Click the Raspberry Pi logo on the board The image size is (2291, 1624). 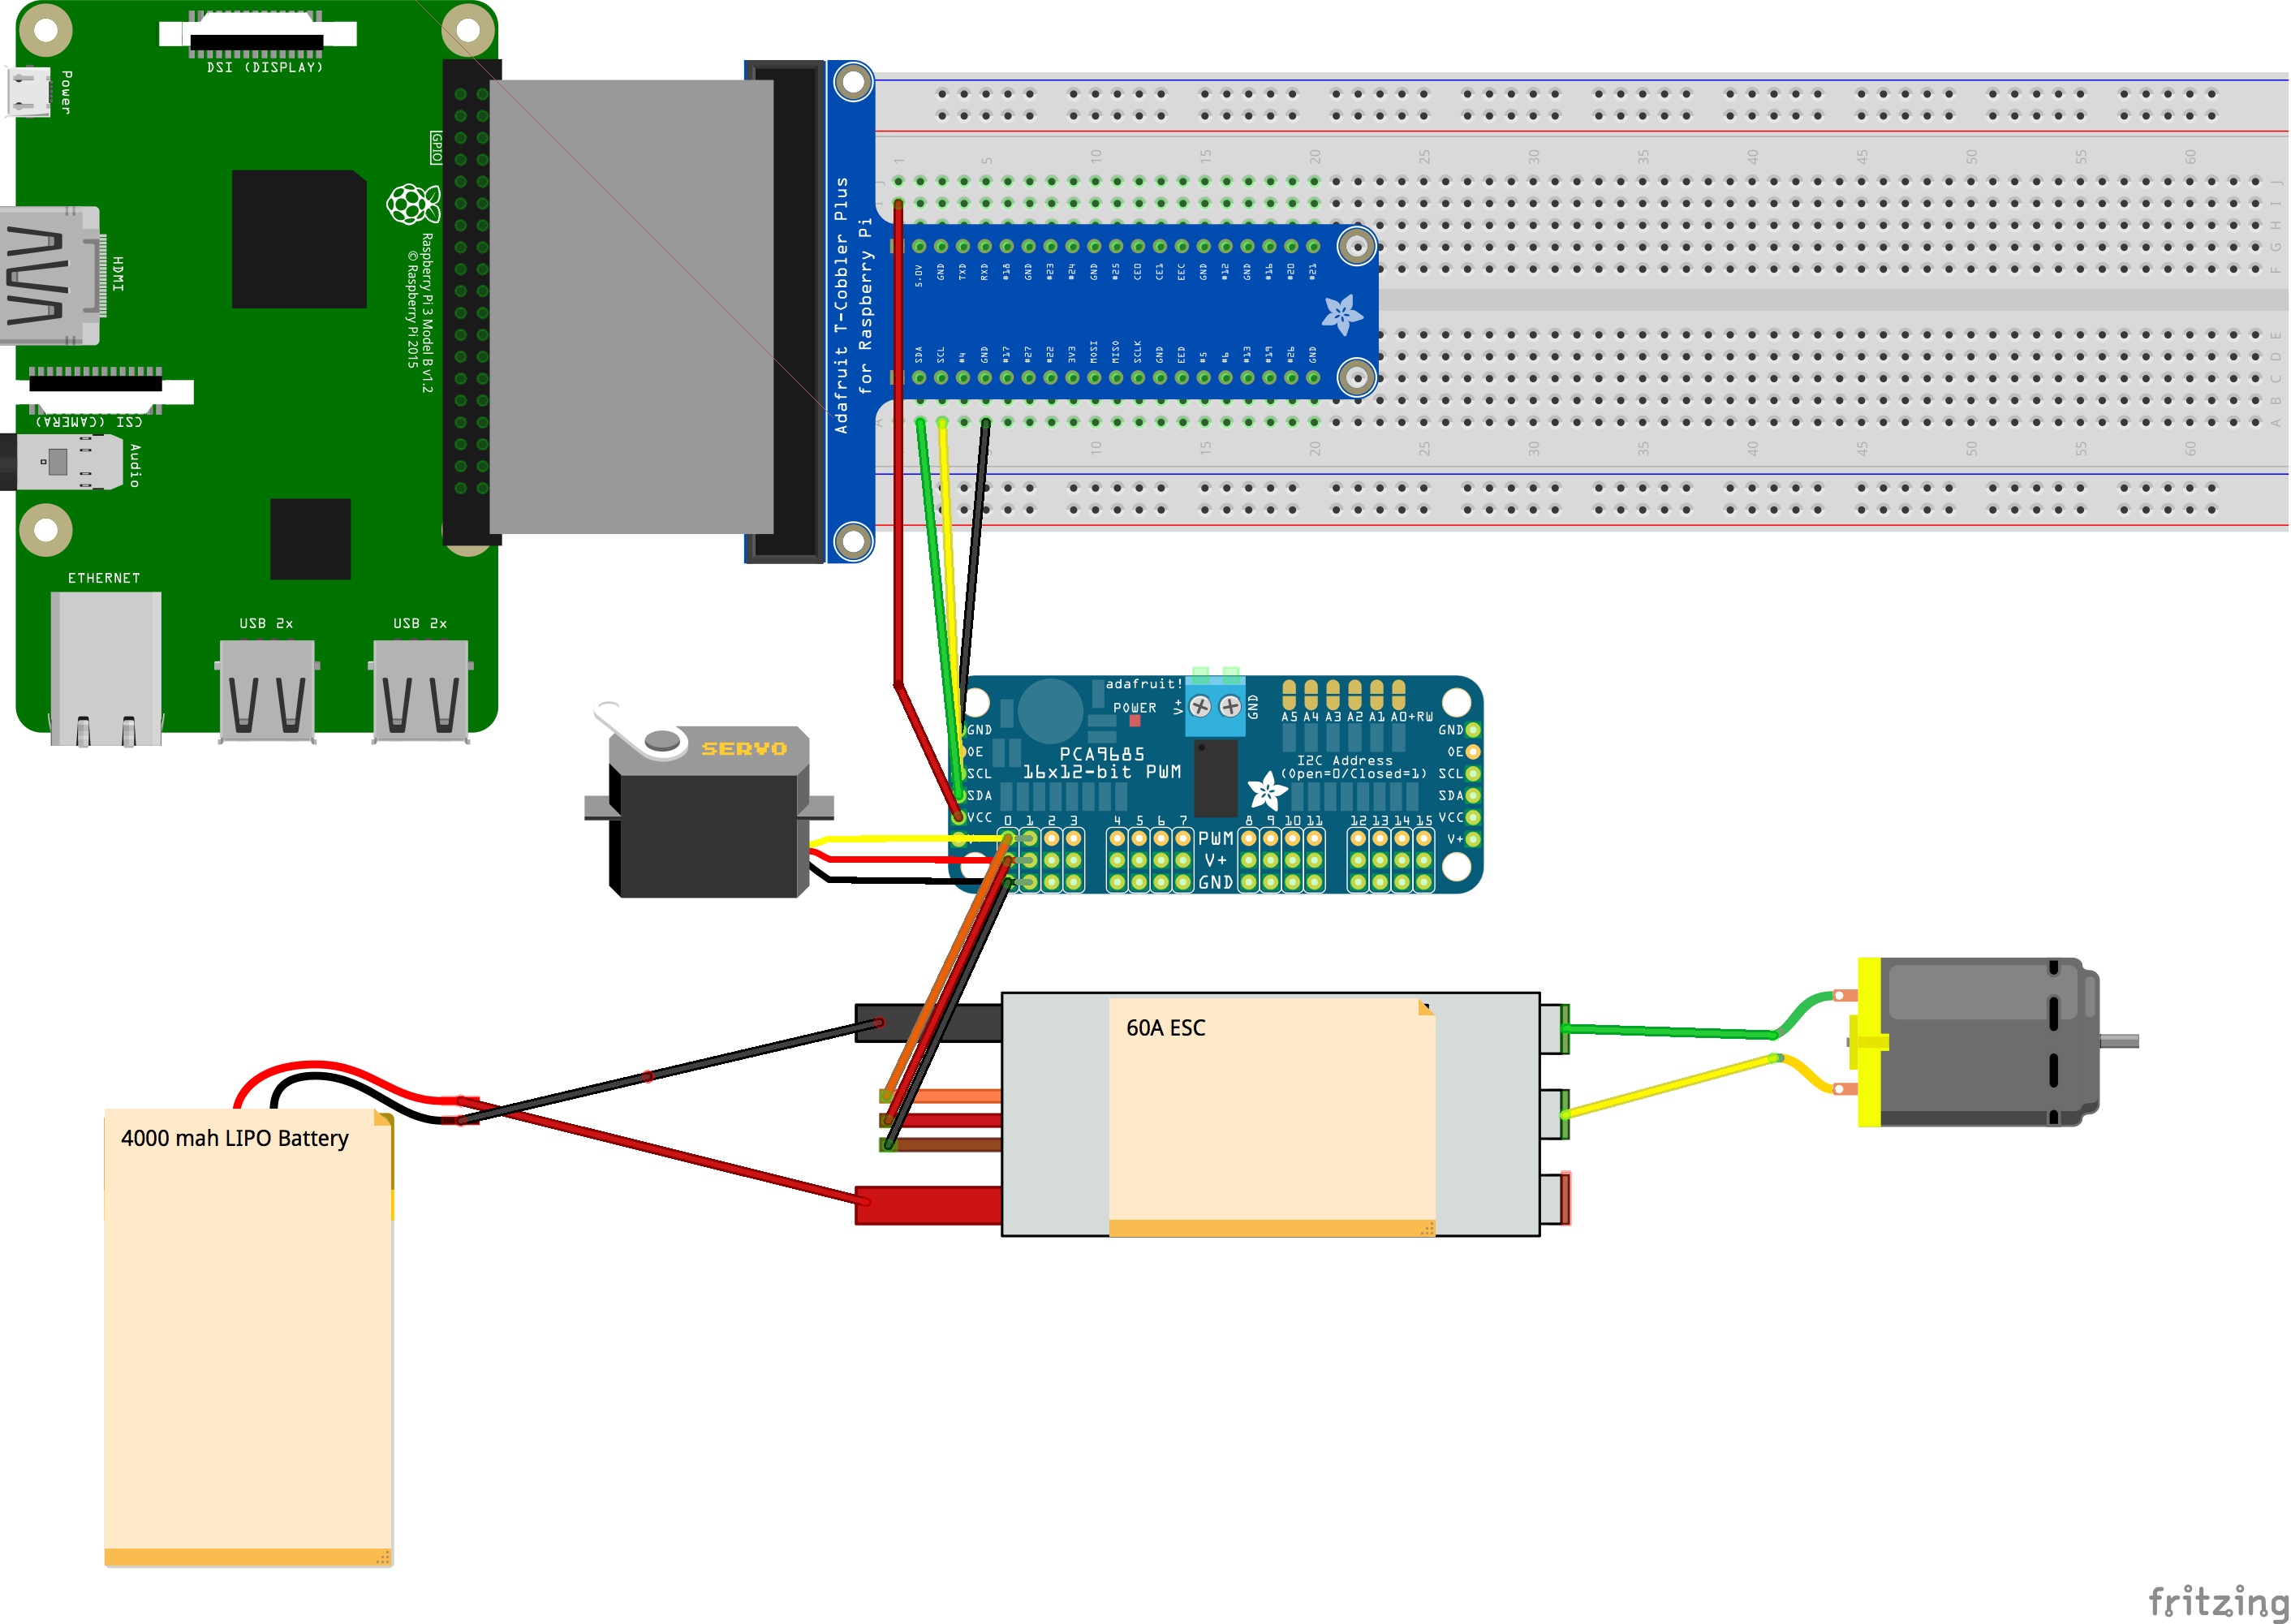pos(412,204)
